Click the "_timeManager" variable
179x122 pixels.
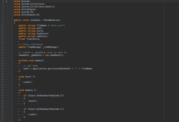tap(50, 47)
